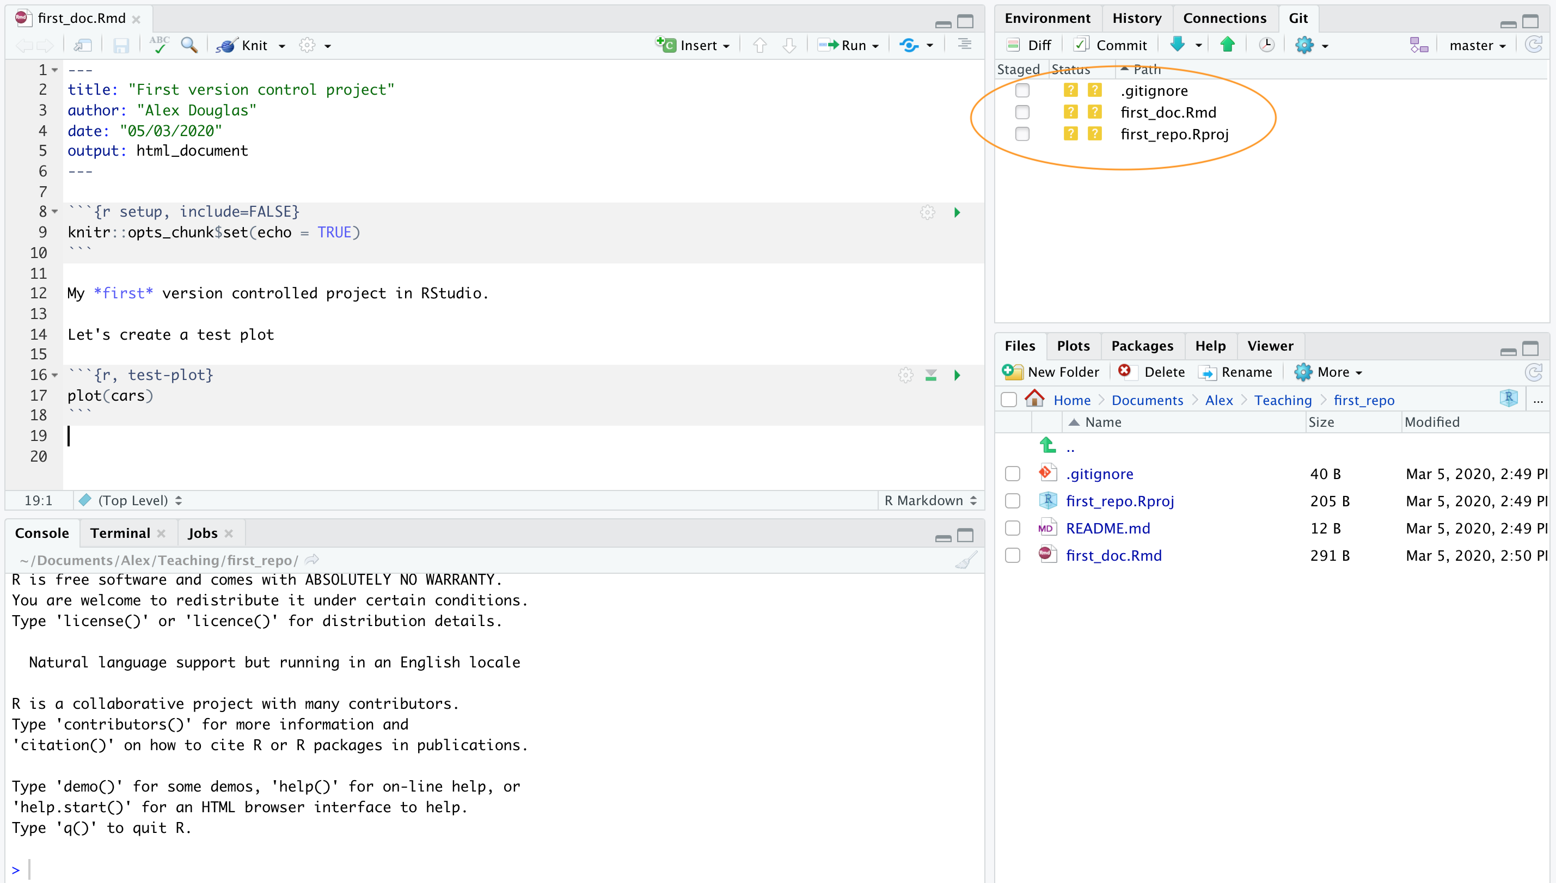This screenshot has width=1556, height=883.
Task: Open first_repo.Rproj link in Files
Action: pos(1119,501)
